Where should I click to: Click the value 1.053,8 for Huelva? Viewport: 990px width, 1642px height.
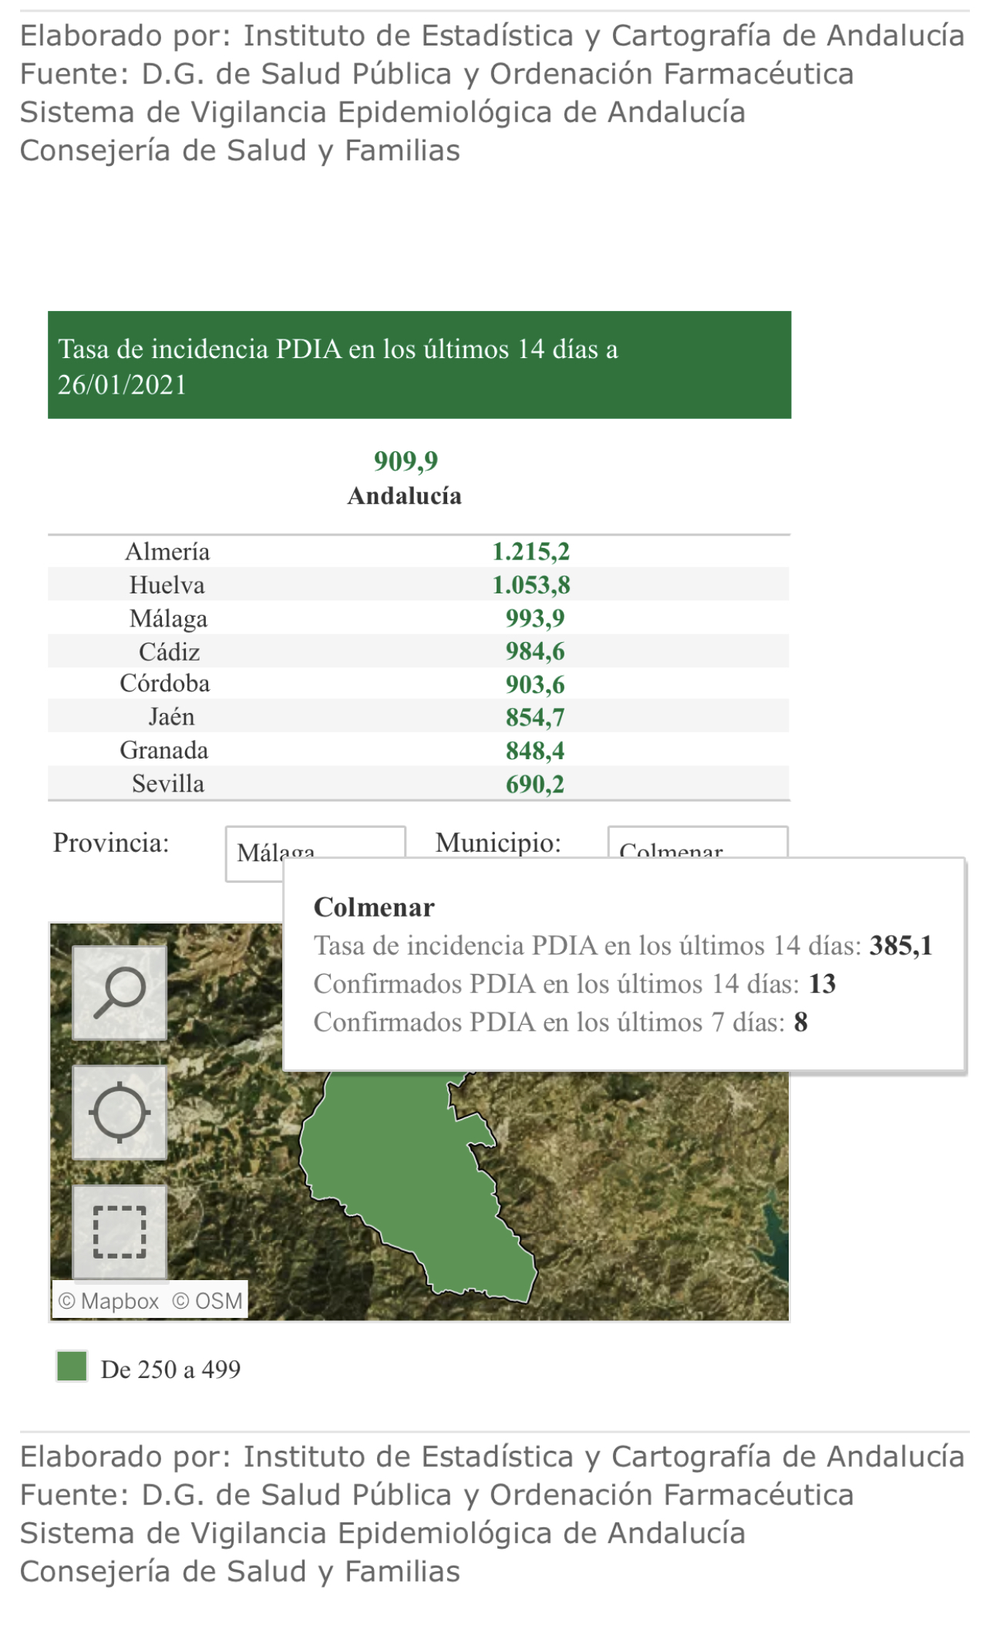click(x=531, y=585)
